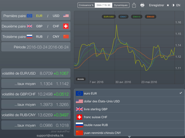The height and width of the screenshot is (138, 185).
Task: Change CNY currency in third pair
Action: (56, 37)
